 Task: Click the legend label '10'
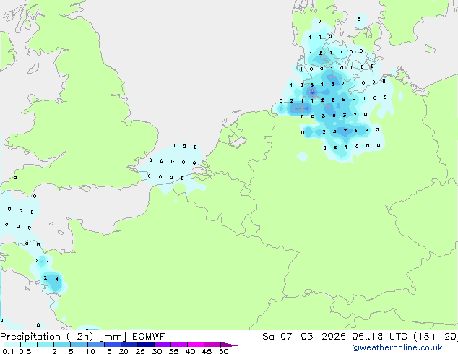(x=90, y=351)
